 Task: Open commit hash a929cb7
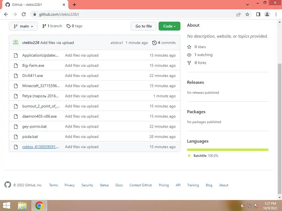click(x=117, y=43)
